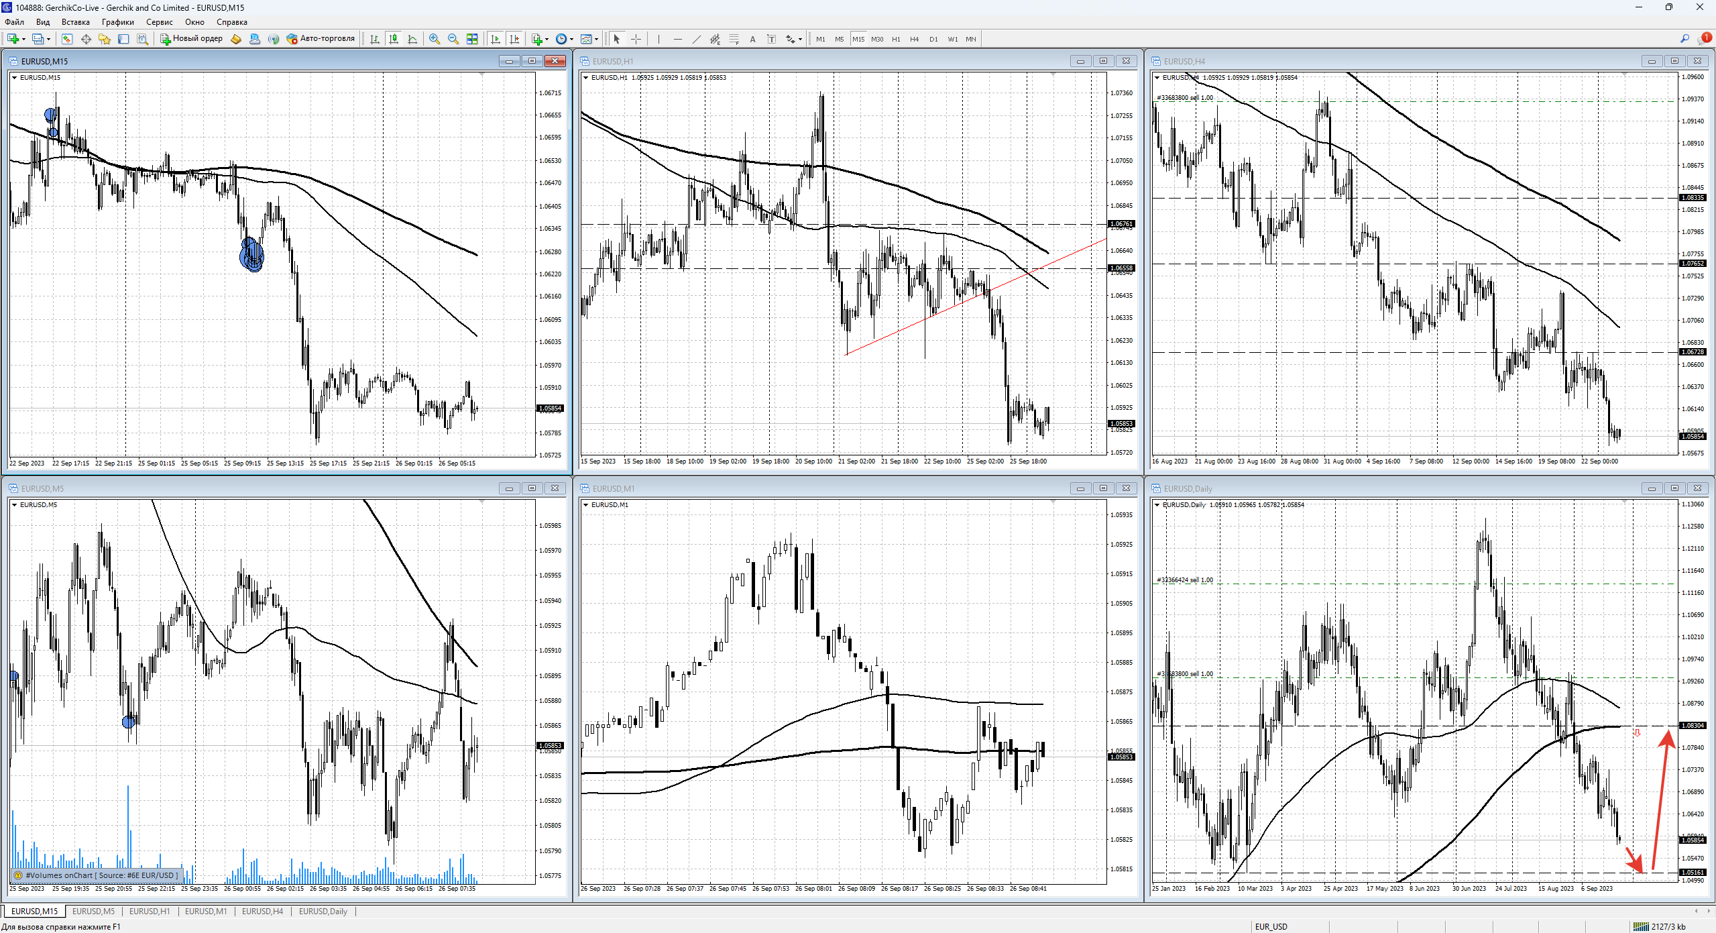Click #Volumes onChart indicator label
This screenshot has height=933, width=1716.
tap(97, 875)
